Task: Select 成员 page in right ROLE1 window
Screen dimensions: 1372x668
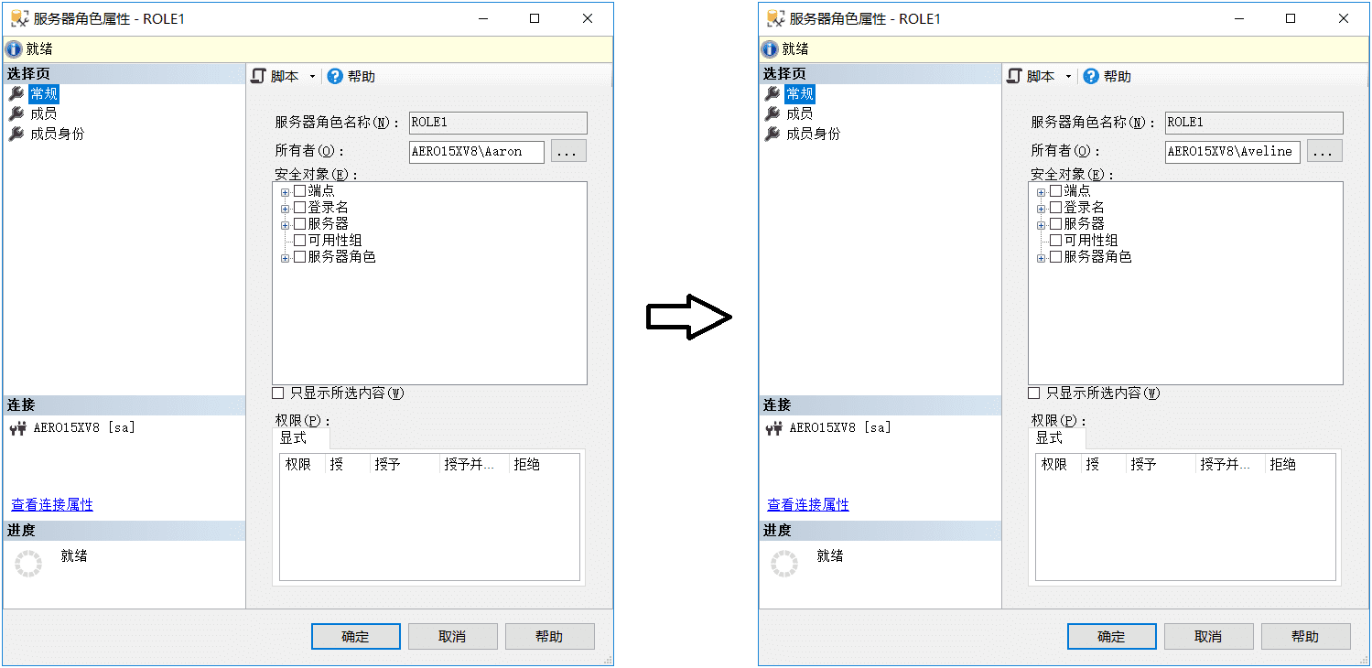Action: coord(800,113)
